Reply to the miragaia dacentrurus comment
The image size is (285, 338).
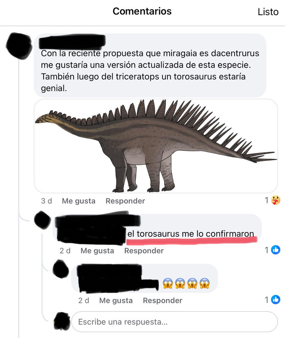tap(125, 201)
